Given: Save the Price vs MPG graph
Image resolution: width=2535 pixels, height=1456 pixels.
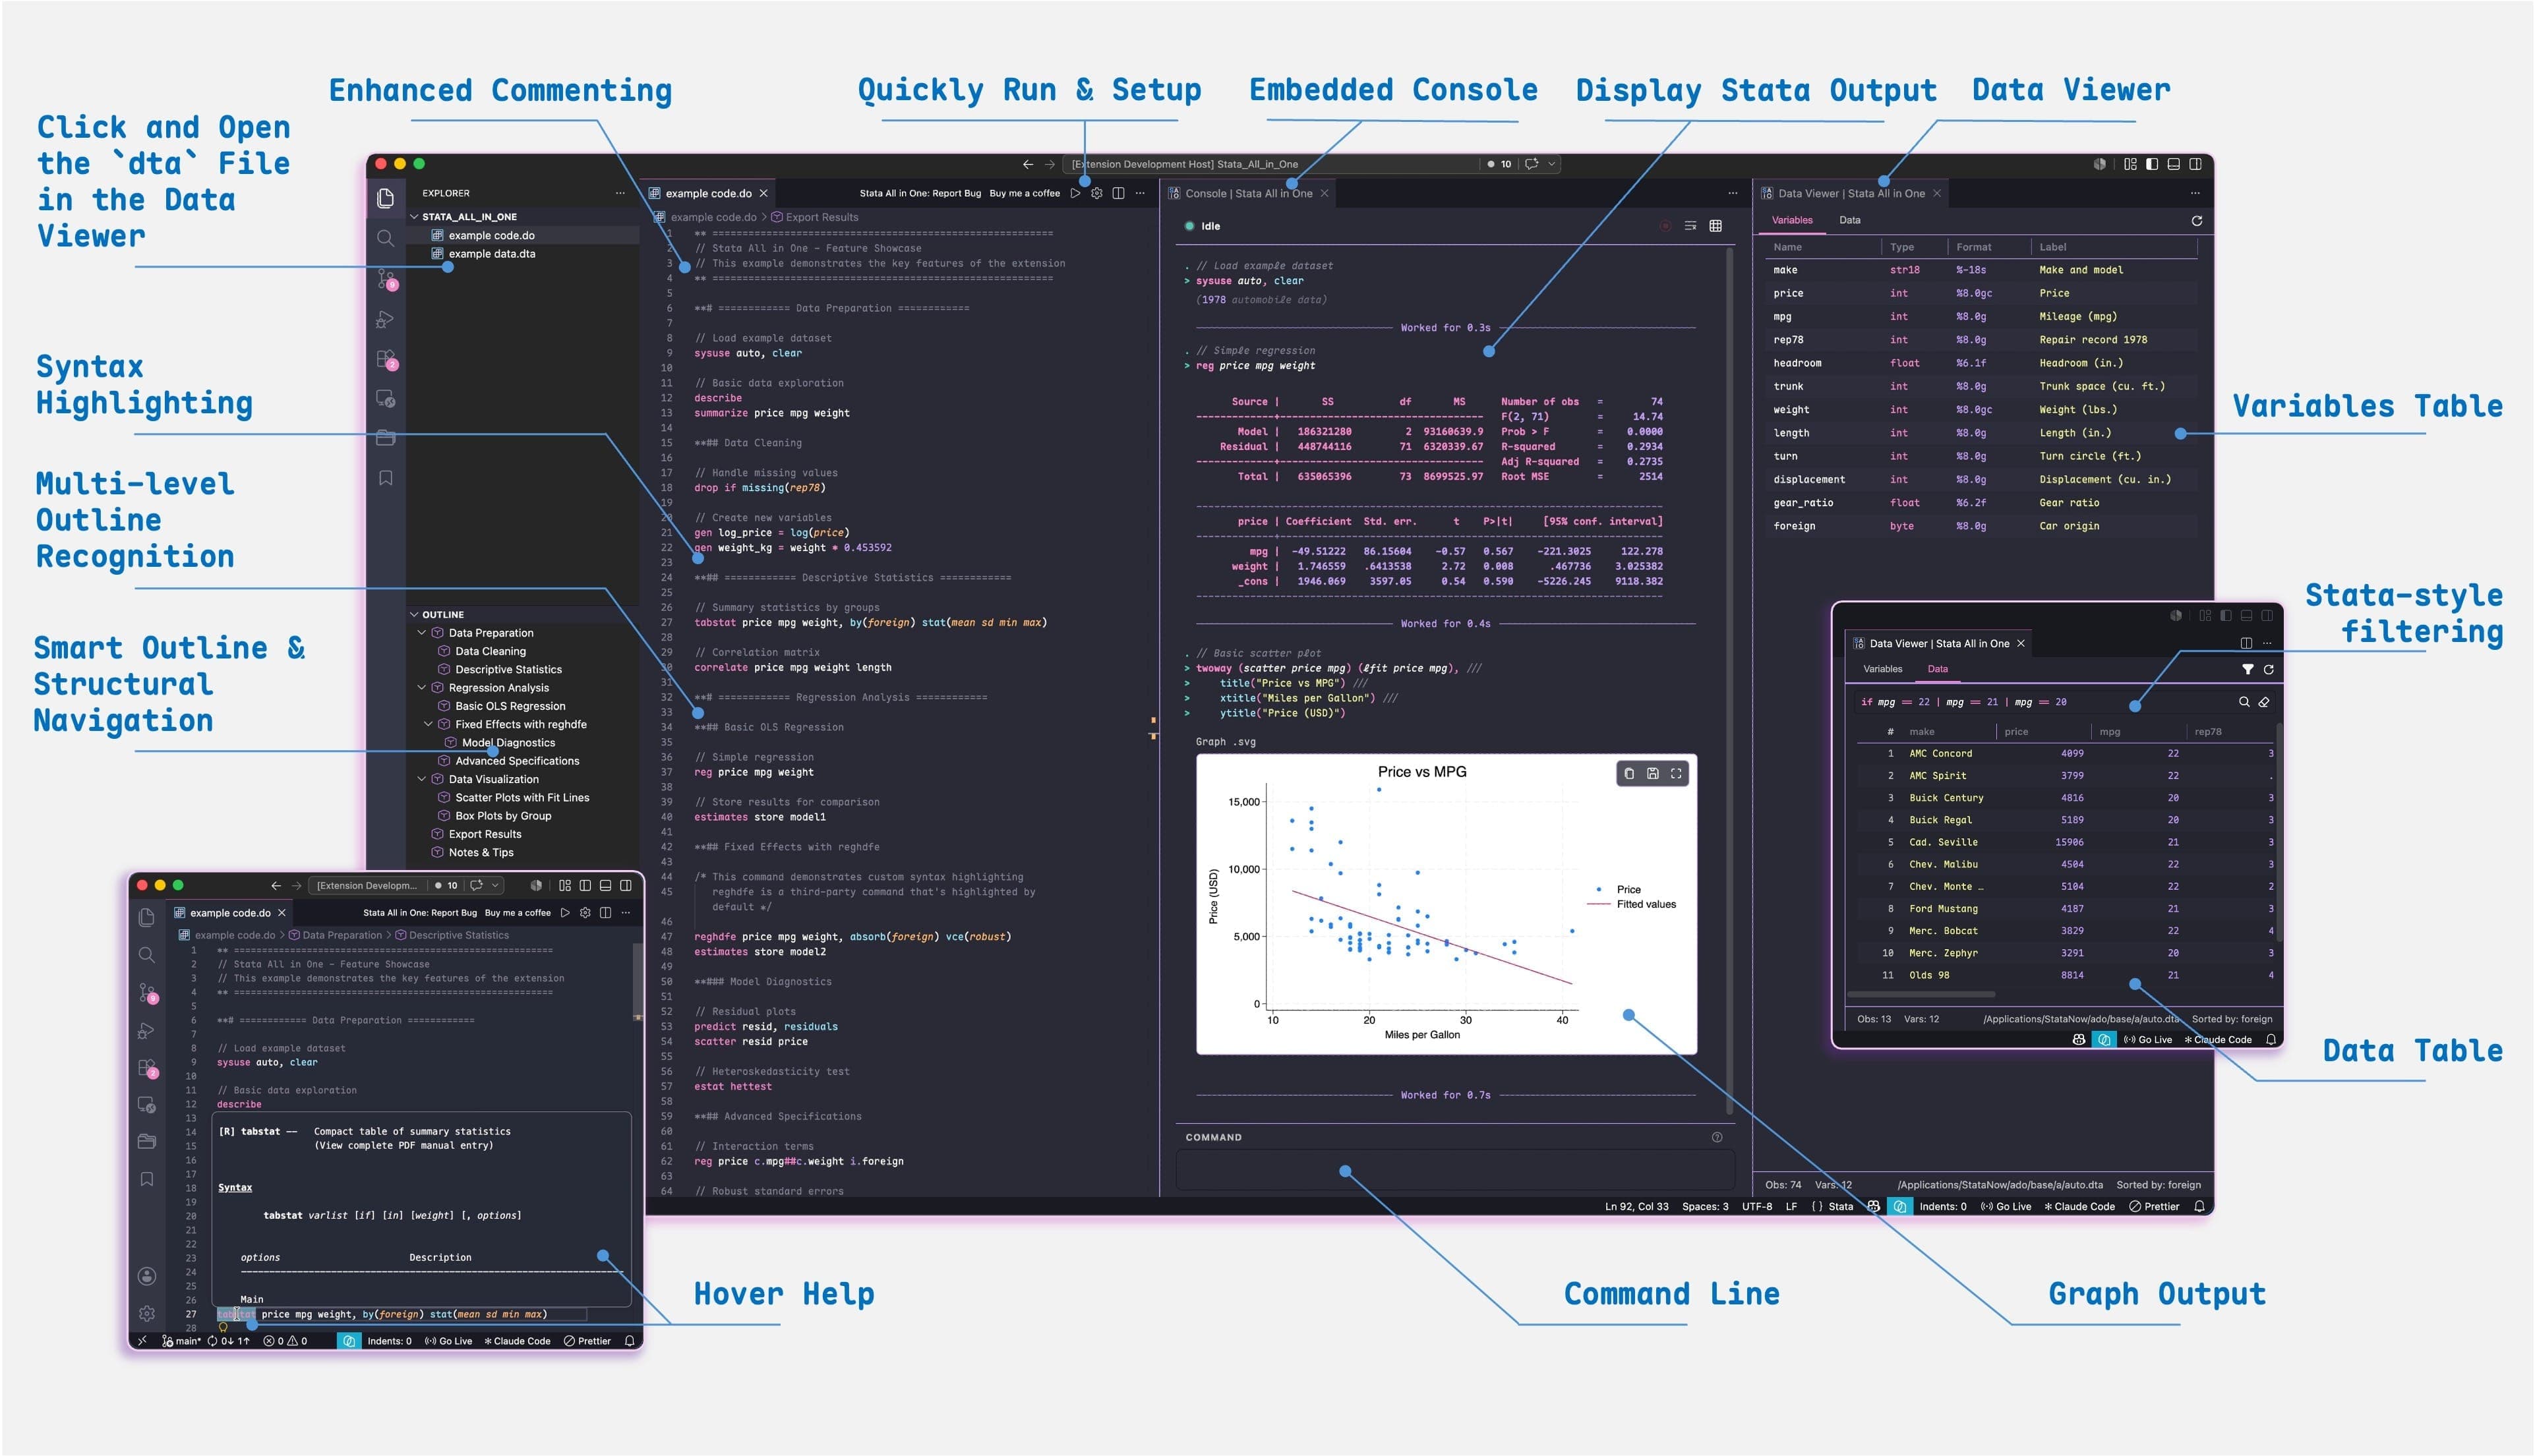Looking at the screenshot, I should pos(1652,773).
